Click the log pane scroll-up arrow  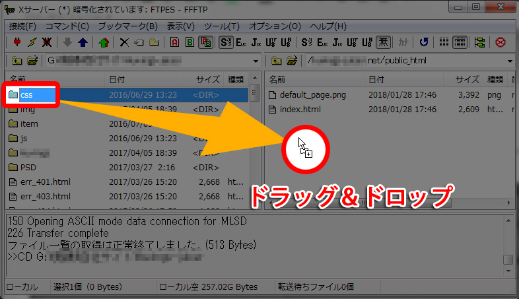coord(508,220)
